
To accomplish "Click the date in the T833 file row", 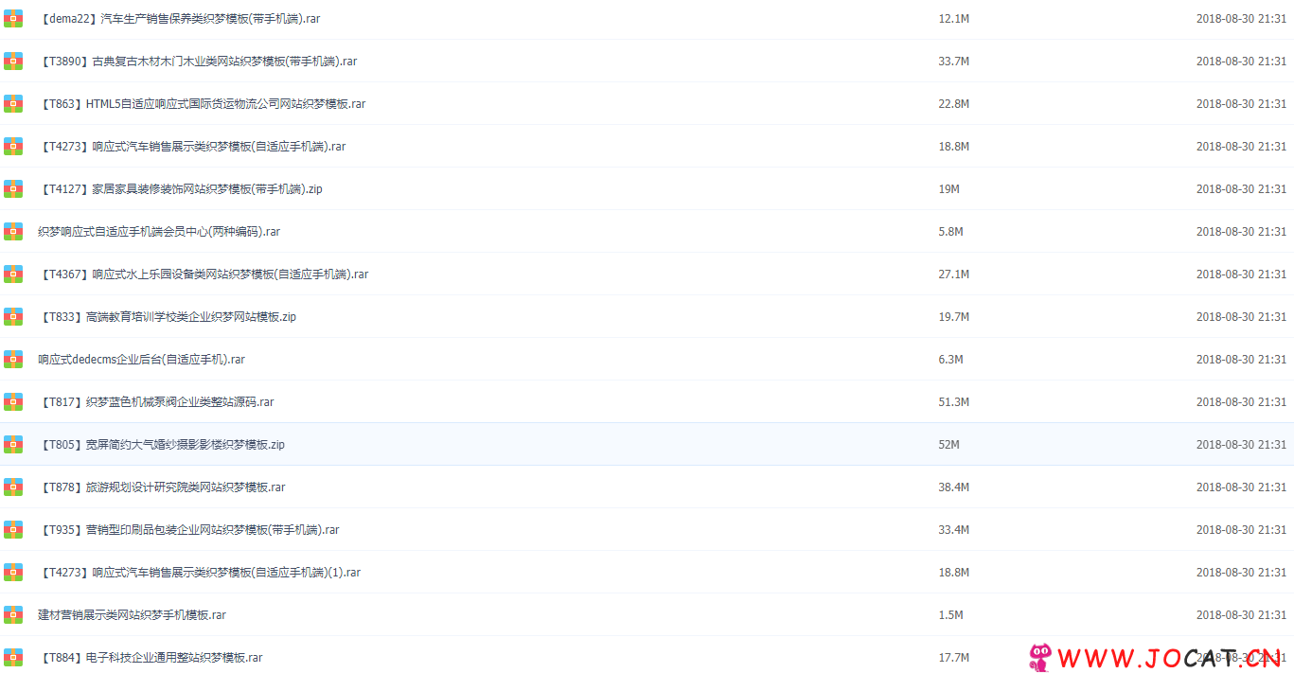I will coord(1241,317).
